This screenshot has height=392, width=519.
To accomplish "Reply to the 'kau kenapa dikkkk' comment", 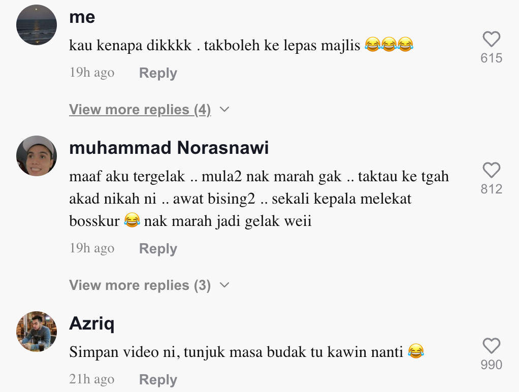I will (x=158, y=73).
